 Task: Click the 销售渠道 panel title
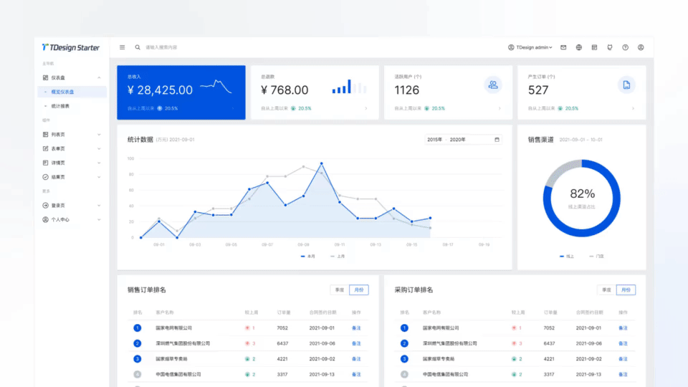coord(540,140)
